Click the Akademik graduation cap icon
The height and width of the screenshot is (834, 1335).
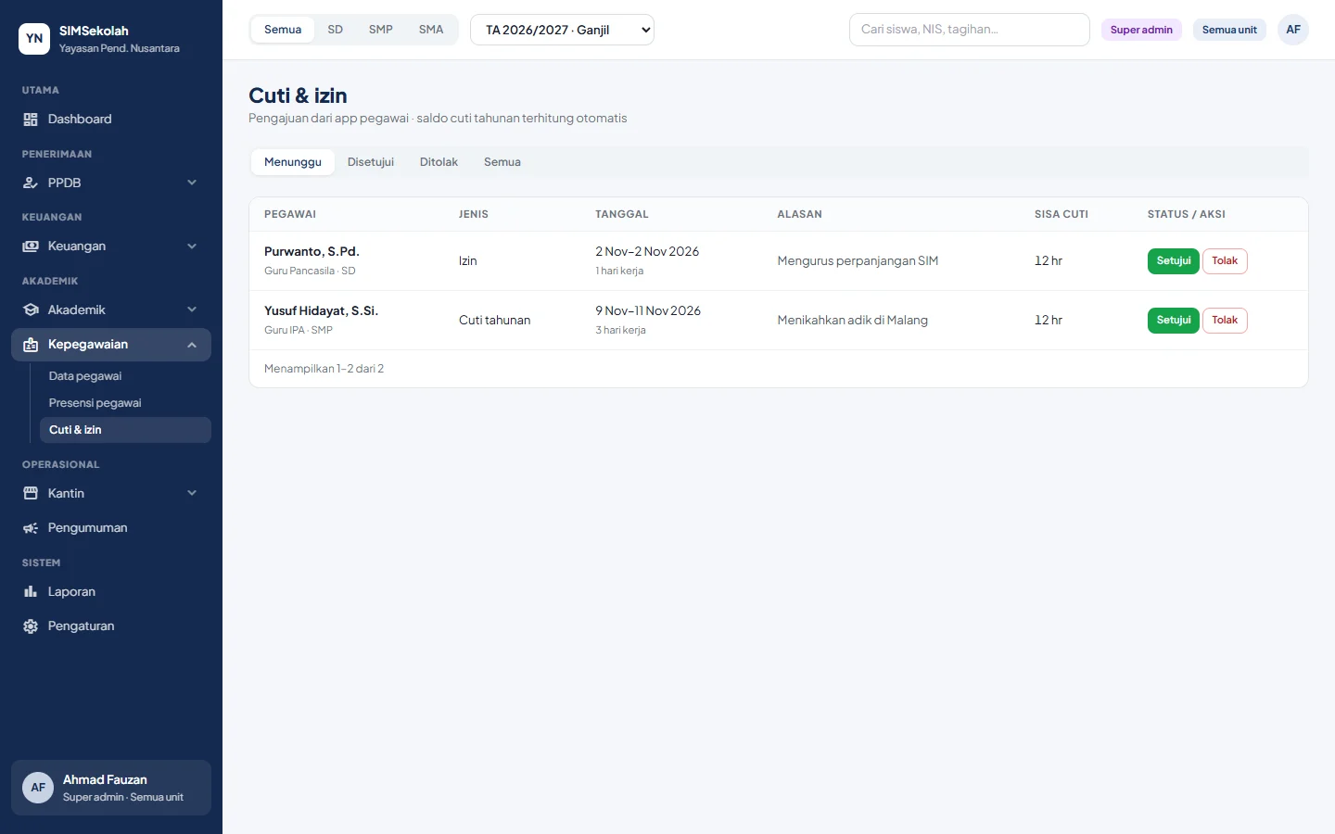point(31,310)
